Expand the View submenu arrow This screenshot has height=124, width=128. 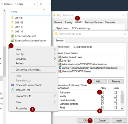coord(55,49)
